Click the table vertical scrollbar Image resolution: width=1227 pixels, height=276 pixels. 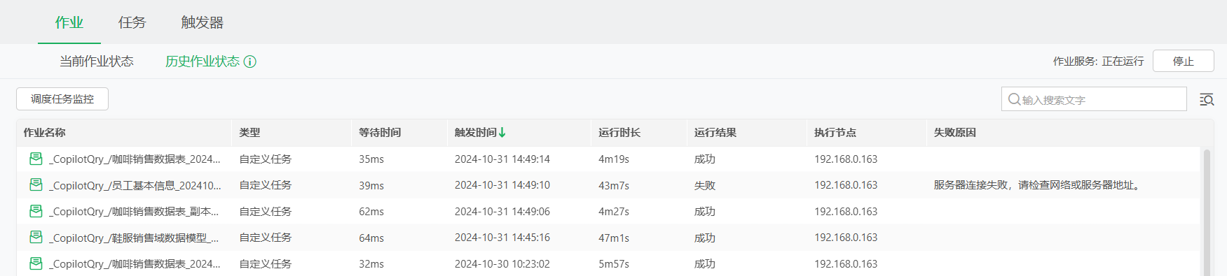click(x=1207, y=212)
